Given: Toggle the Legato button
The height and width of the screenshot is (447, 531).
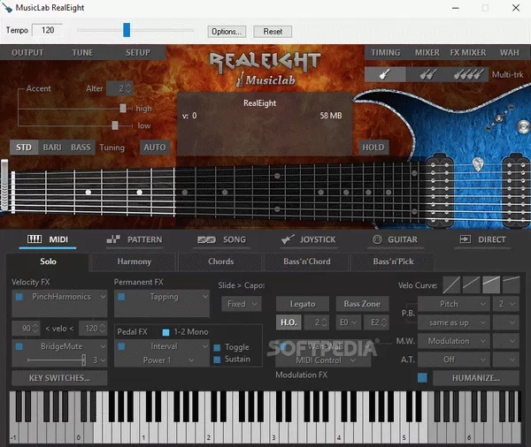Looking at the screenshot, I should click(x=303, y=304).
